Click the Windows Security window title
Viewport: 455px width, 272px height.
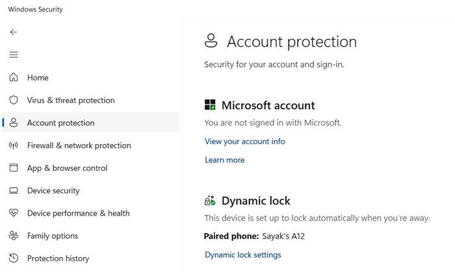(35, 9)
